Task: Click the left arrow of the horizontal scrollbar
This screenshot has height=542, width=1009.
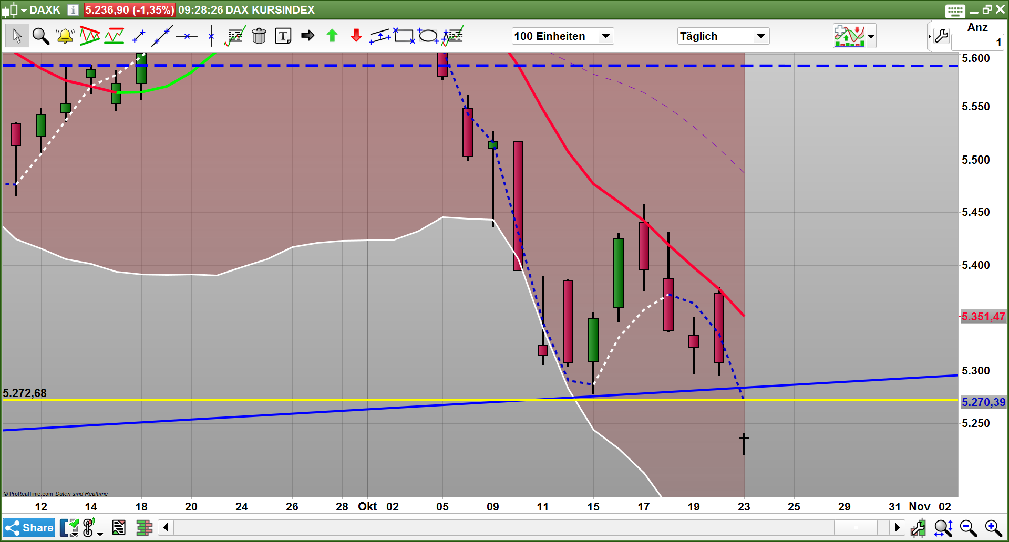Action: tap(166, 527)
